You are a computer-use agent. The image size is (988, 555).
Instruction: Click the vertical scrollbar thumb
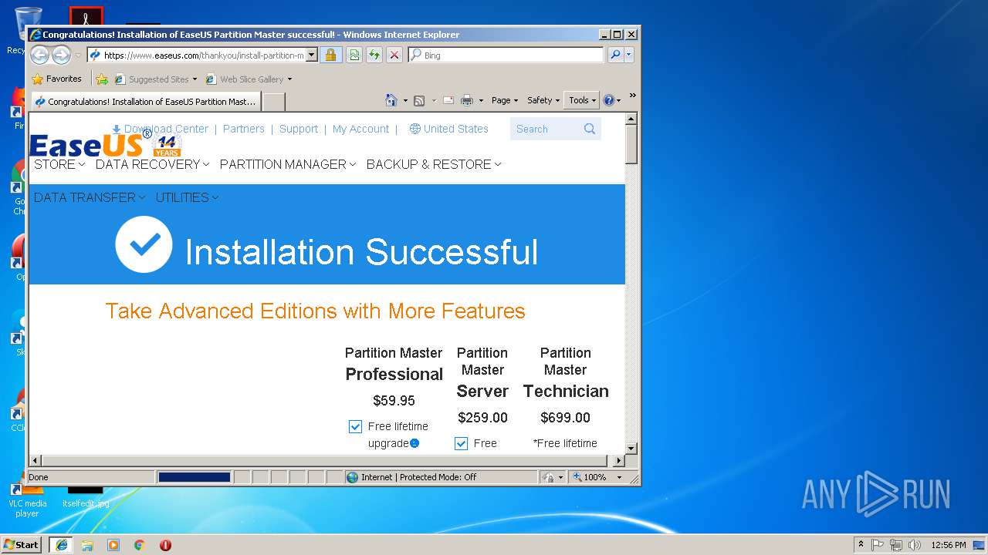click(x=631, y=144)
